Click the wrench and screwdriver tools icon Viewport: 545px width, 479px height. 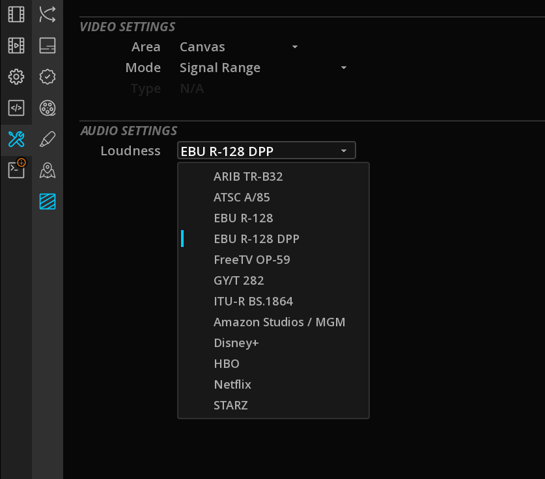[16, 138]
